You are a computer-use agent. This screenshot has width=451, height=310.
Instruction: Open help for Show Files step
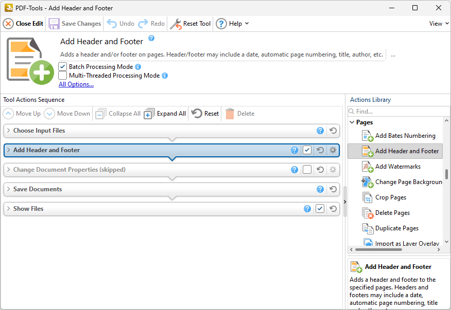(307, 209)
